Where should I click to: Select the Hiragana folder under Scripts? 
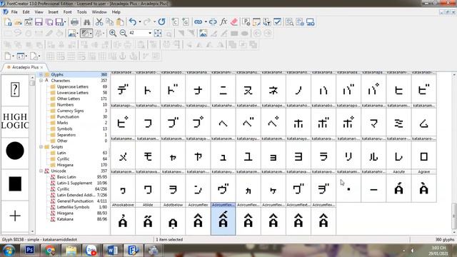click(65, 165)
